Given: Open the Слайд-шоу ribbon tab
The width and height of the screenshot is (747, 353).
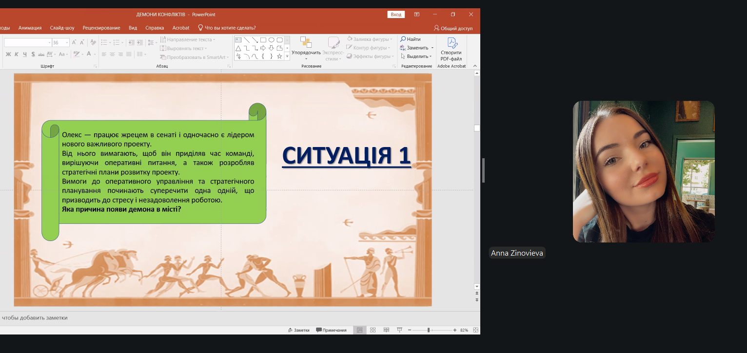Looking at the screenshot, I should pyautogui.click(x=62, y=28).
